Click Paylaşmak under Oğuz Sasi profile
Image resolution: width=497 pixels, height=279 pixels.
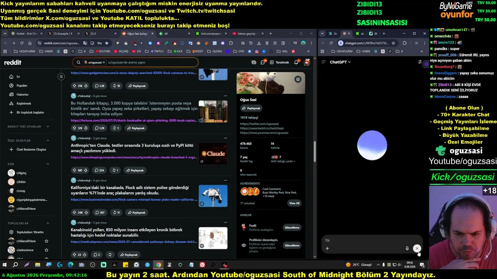click(251, 108)
